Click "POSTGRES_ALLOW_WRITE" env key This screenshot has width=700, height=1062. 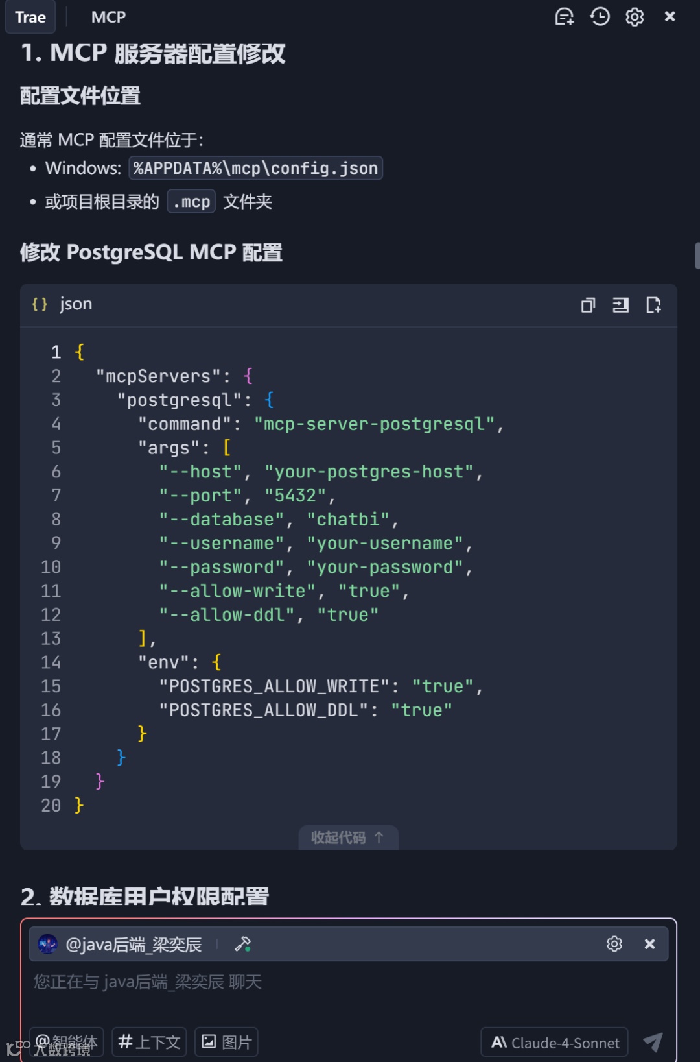(275, 686)
